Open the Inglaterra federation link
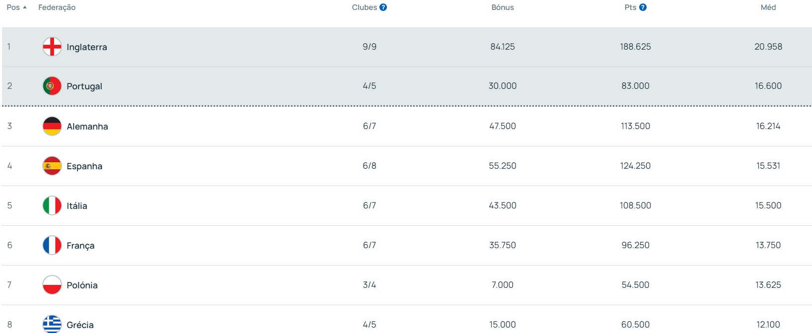This screenshot has height=333, width=812. click(87, 47)
